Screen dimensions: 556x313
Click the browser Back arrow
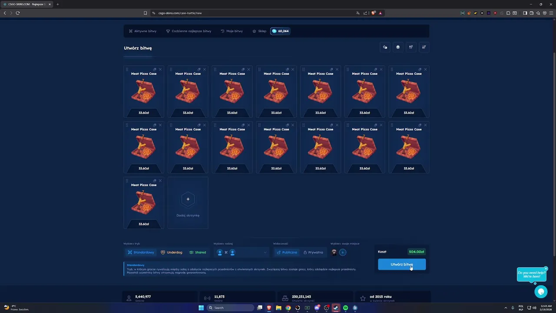pyautogui.click(x=5, y=13)
